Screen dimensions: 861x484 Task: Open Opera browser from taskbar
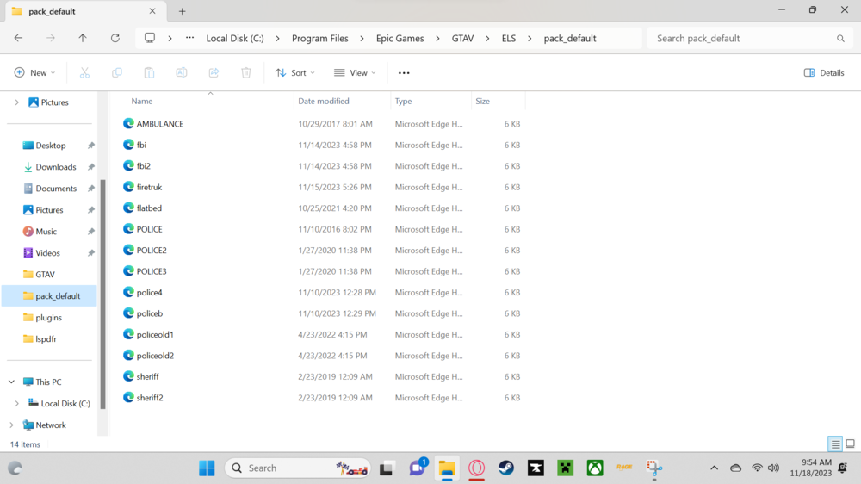click(x=477, y=468)
